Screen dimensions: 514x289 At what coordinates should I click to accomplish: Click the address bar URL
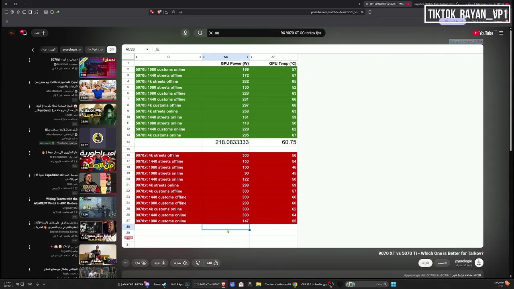pos(334,12)
